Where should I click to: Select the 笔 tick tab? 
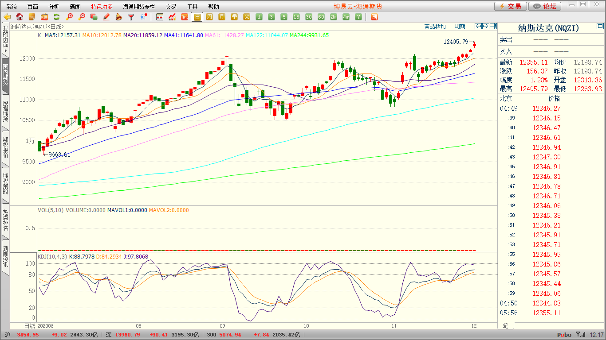pos(506,326)
